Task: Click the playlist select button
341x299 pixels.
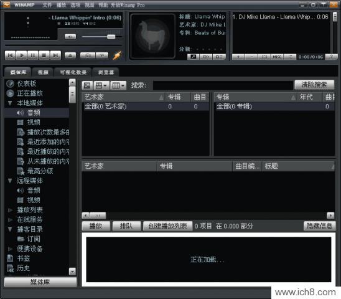Action: [264, 57]
